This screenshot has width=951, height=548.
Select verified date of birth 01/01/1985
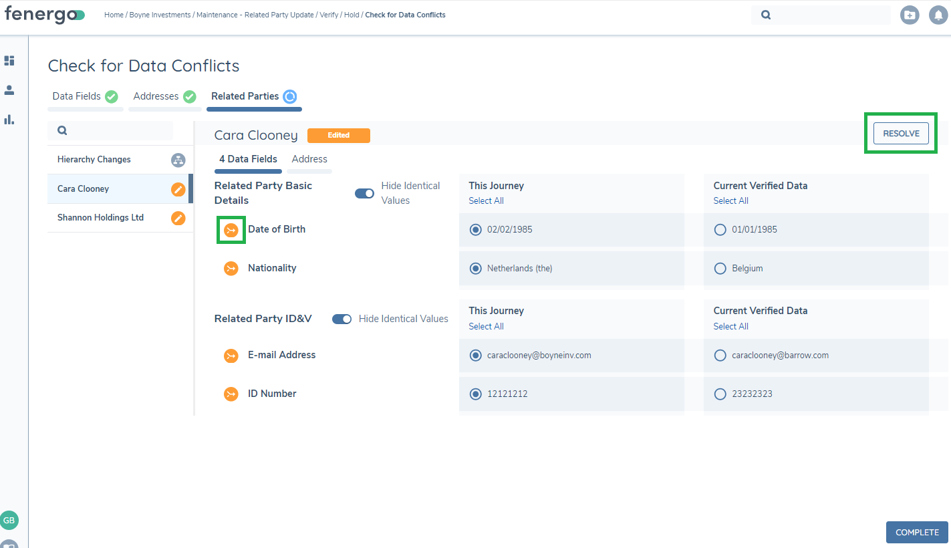pyautogui.click(x=720, y=230)
